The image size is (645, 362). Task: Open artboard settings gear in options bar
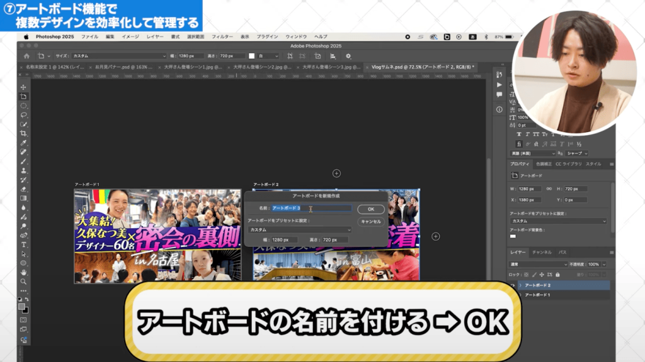[348, 56]
